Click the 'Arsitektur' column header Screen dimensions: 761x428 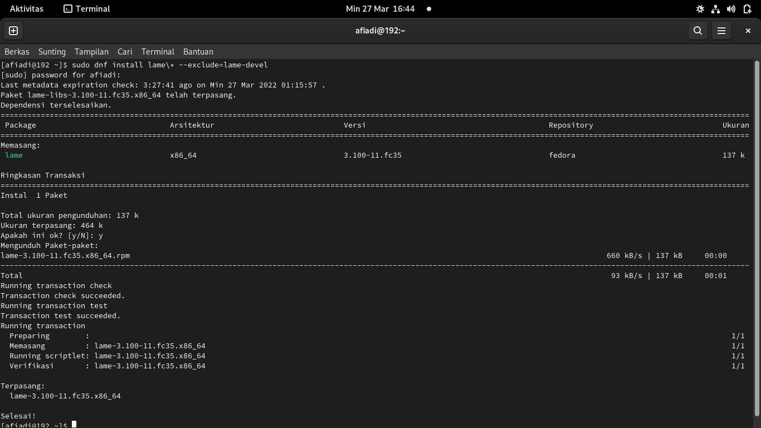point(192,125)
